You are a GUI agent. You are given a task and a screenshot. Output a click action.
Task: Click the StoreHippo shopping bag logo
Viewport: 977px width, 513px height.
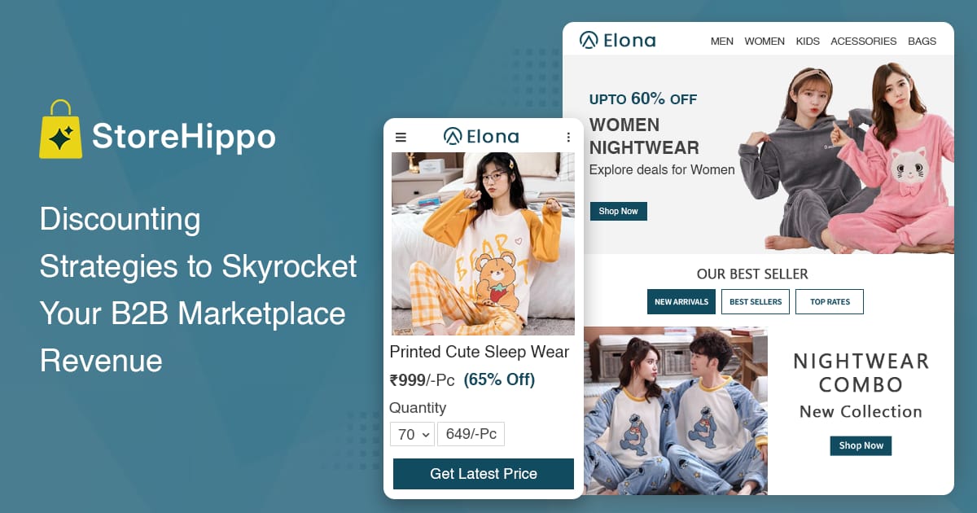tap(61, 129)
